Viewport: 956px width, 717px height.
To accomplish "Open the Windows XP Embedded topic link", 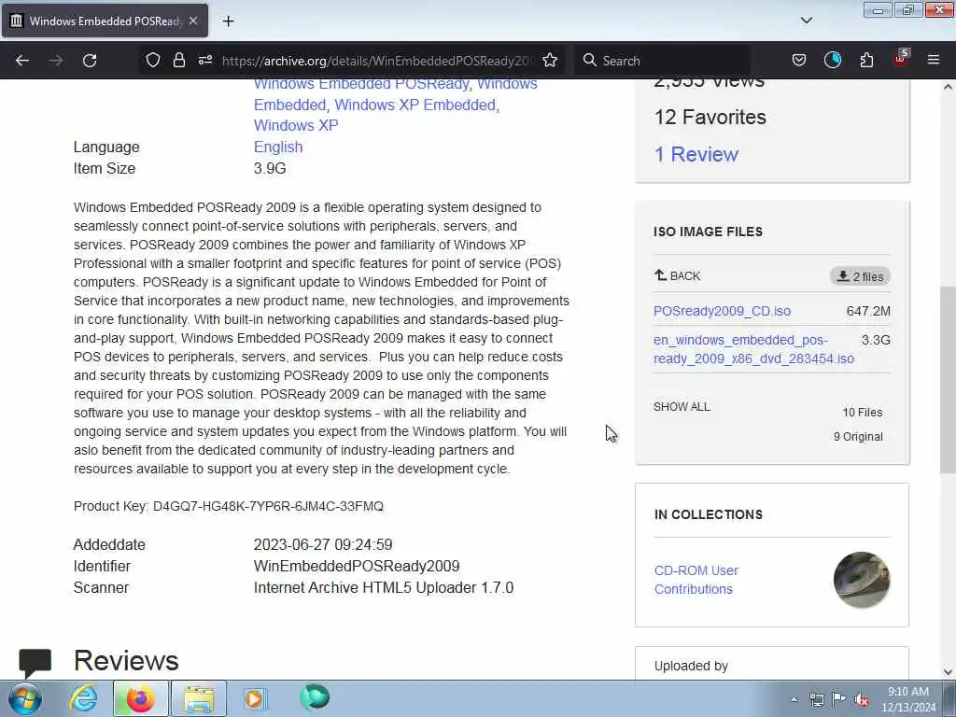I will (415, 105).
